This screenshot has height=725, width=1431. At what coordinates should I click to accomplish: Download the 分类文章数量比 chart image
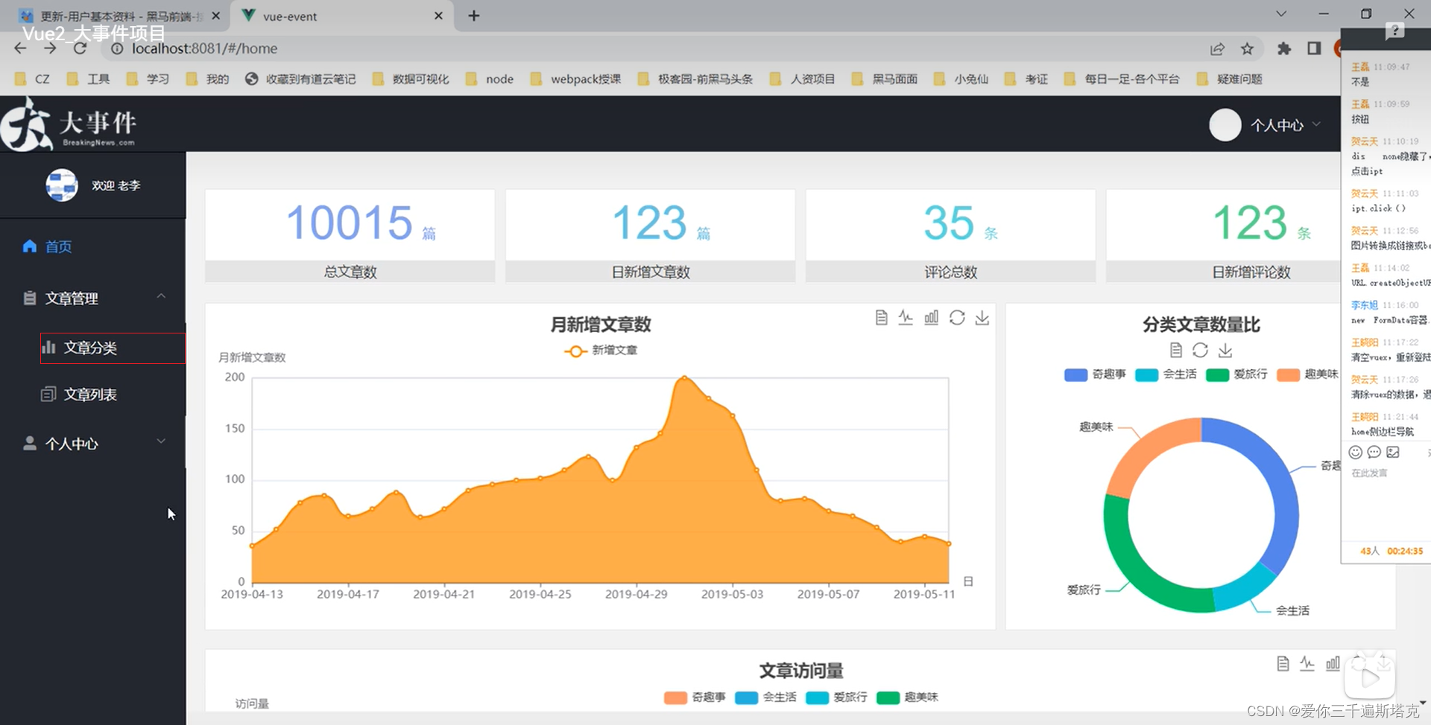click(1225, 350)
